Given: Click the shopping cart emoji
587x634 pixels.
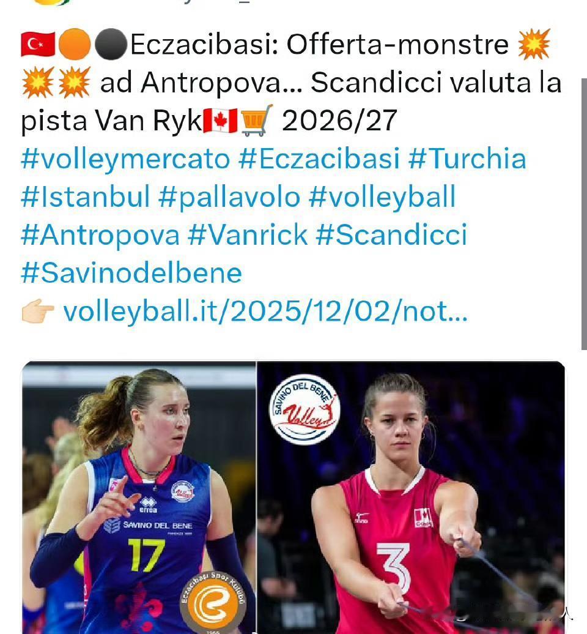Looking at the screenshot, I should coord(257,120).
